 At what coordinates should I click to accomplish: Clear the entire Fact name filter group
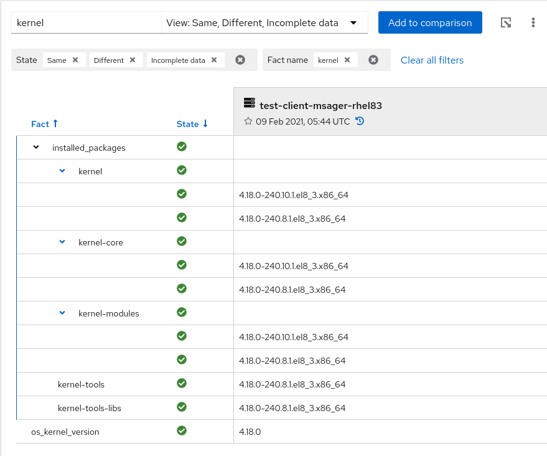pos(373,60)
